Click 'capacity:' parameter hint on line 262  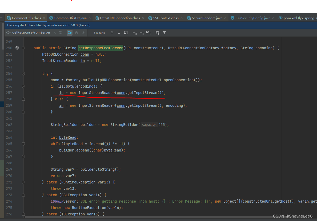tap(149, 125)
